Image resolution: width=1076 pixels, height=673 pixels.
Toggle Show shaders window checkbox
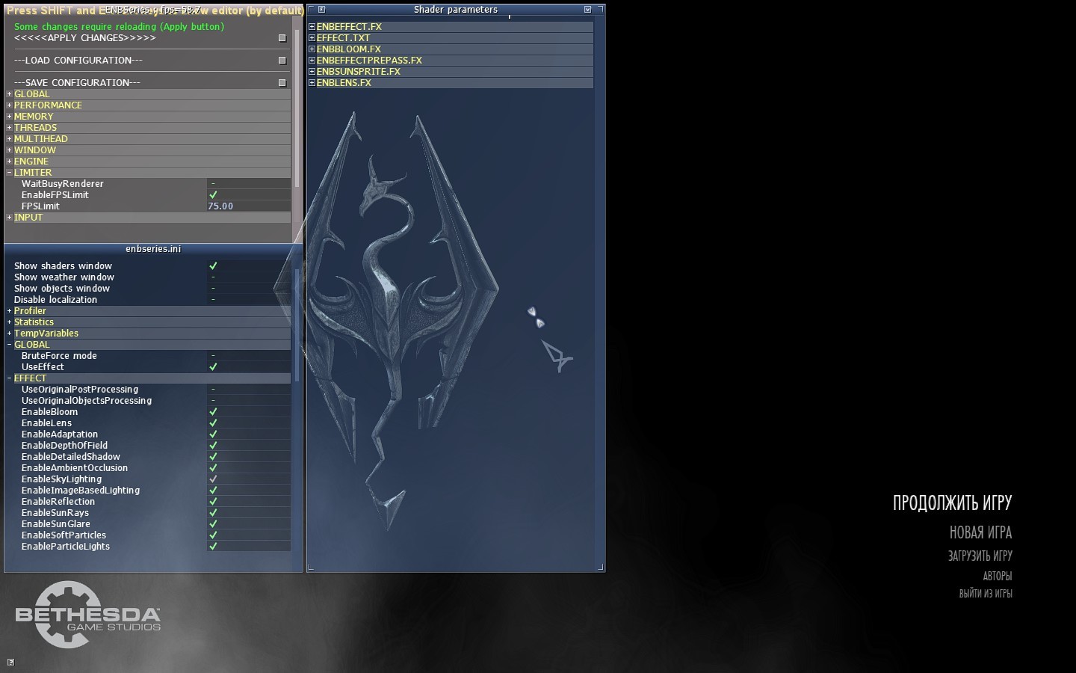coord(213,266)
